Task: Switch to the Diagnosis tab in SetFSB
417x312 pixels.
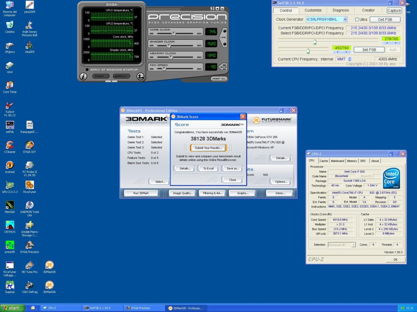Action: 341,10
